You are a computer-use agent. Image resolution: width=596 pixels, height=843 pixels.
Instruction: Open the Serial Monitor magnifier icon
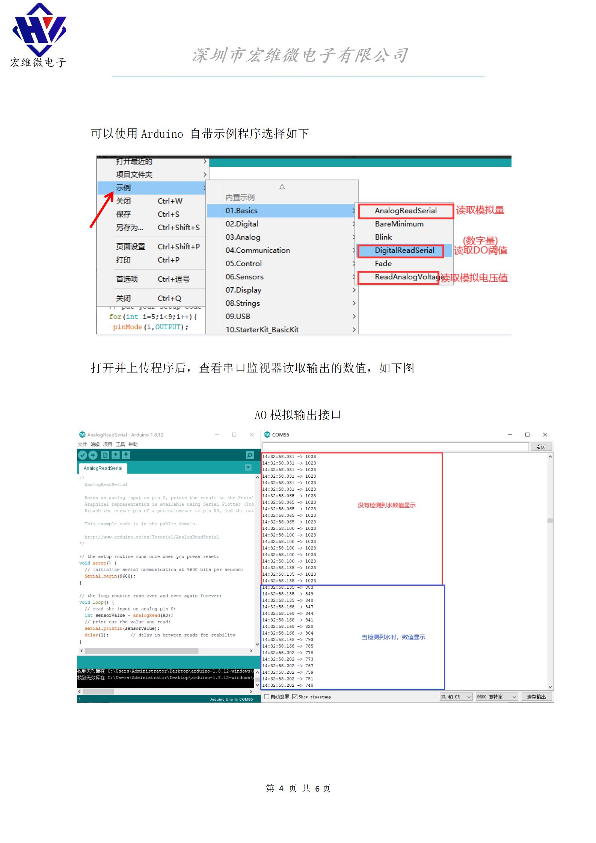(x=250, y=455)
